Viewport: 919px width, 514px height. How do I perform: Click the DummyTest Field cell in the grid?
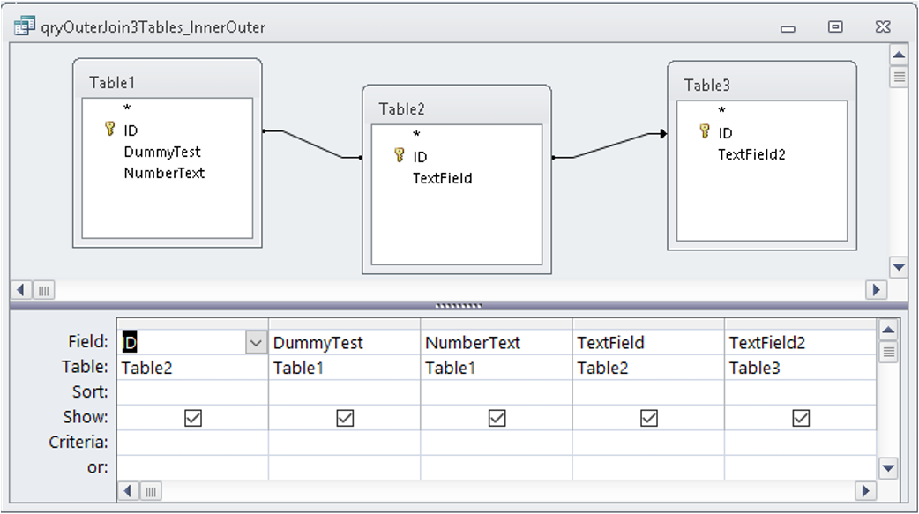pos(345,343)
